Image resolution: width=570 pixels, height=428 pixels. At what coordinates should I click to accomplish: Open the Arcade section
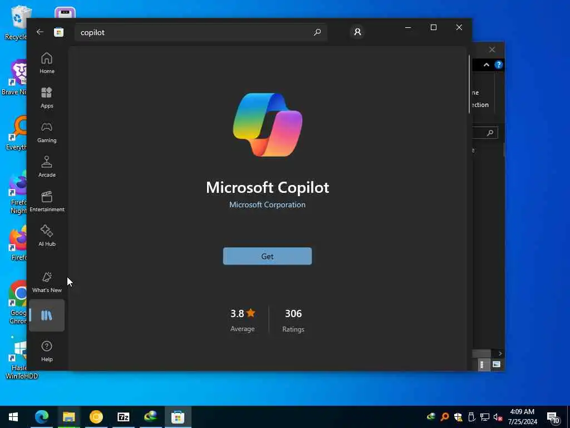[x=47, y=167]
